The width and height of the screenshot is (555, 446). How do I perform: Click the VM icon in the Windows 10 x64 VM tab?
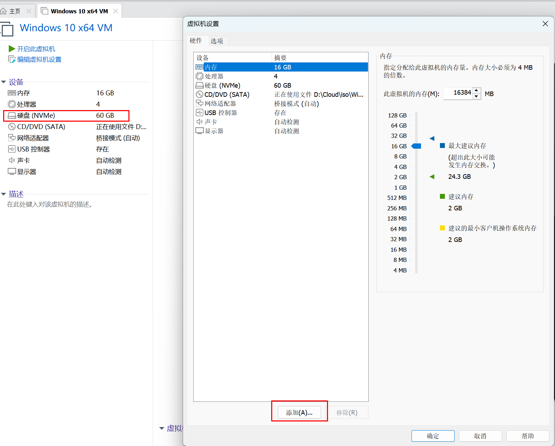click(x=45, y=11)
